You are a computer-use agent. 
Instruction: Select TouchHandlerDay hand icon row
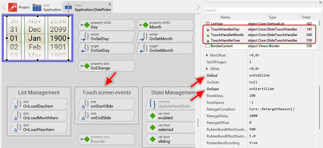(208, 29)
